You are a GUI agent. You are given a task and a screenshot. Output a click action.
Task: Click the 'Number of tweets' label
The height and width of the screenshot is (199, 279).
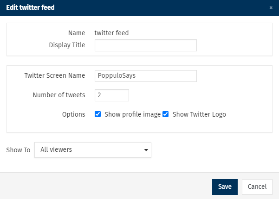(x=59, y=95)
